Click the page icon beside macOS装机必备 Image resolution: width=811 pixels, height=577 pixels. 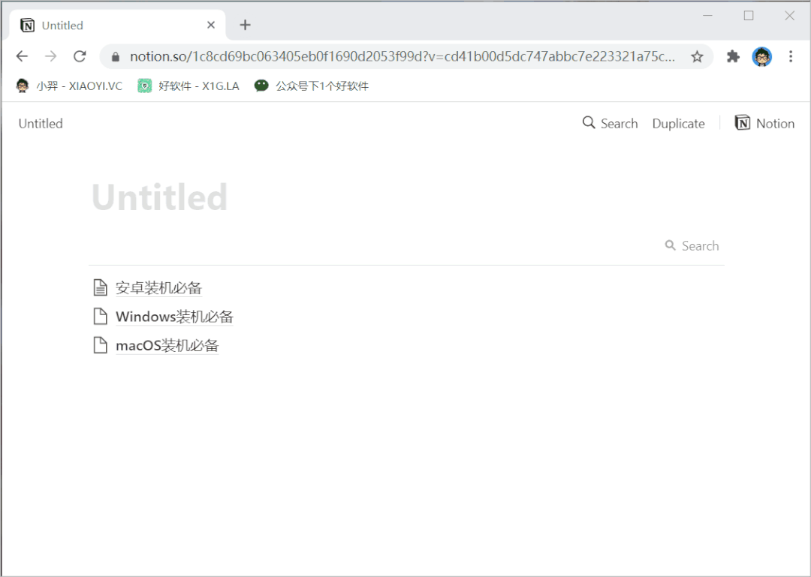(101, 345)
